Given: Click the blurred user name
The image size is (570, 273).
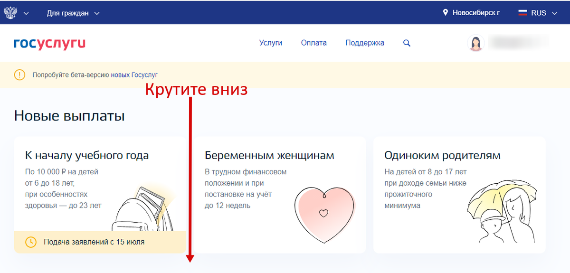Looking at the screenshot, I should (519, 42).
